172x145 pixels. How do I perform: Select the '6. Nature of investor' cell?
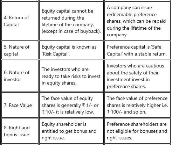point(20,76)
